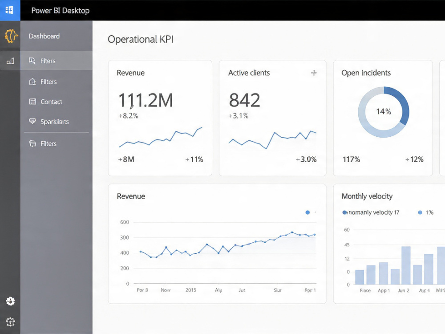Click the orange head logo icon

[11, 36]
